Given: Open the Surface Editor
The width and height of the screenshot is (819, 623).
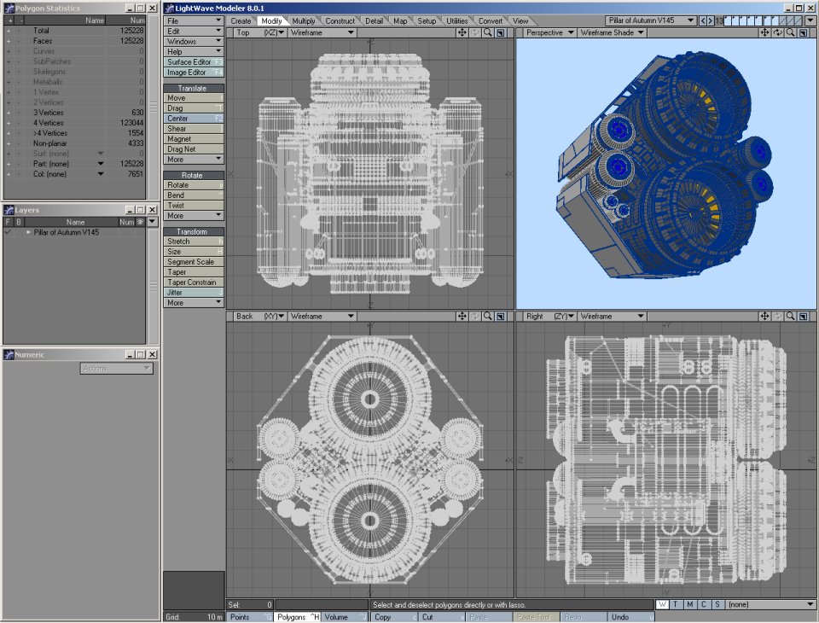Looking at the screenshot, I should coord(194,61).
